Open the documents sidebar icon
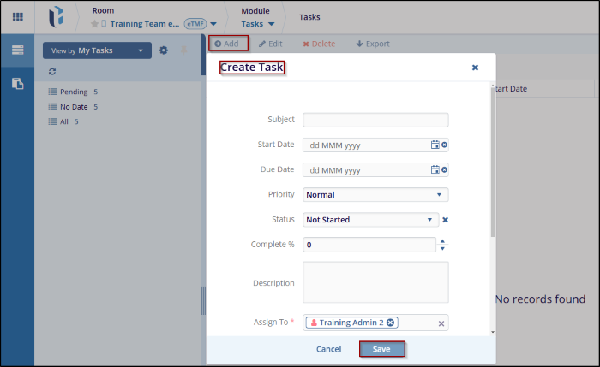This screenshot has height=367, width=600. click(17, 83)
